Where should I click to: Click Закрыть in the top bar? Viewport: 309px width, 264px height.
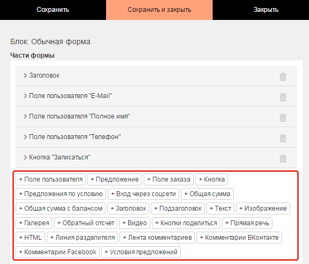click(265, 10)
